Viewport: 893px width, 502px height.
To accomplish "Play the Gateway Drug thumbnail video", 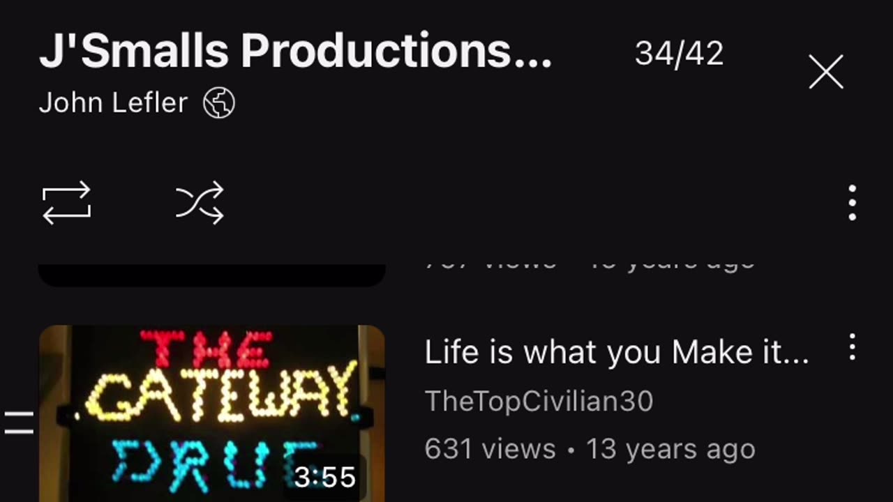I will pos(211,413).
